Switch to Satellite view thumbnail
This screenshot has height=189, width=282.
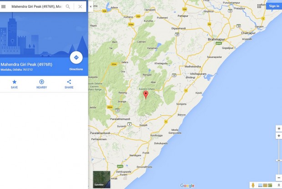click(x=101, y=179)
